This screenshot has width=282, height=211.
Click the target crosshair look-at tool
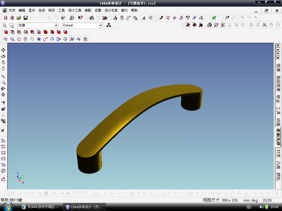click(x=3, y=95)
